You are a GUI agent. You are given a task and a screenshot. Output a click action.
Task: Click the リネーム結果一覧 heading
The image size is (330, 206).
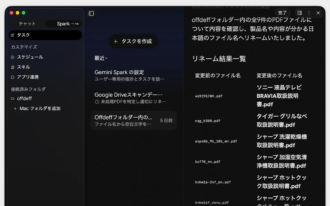[x=219, y=59]
